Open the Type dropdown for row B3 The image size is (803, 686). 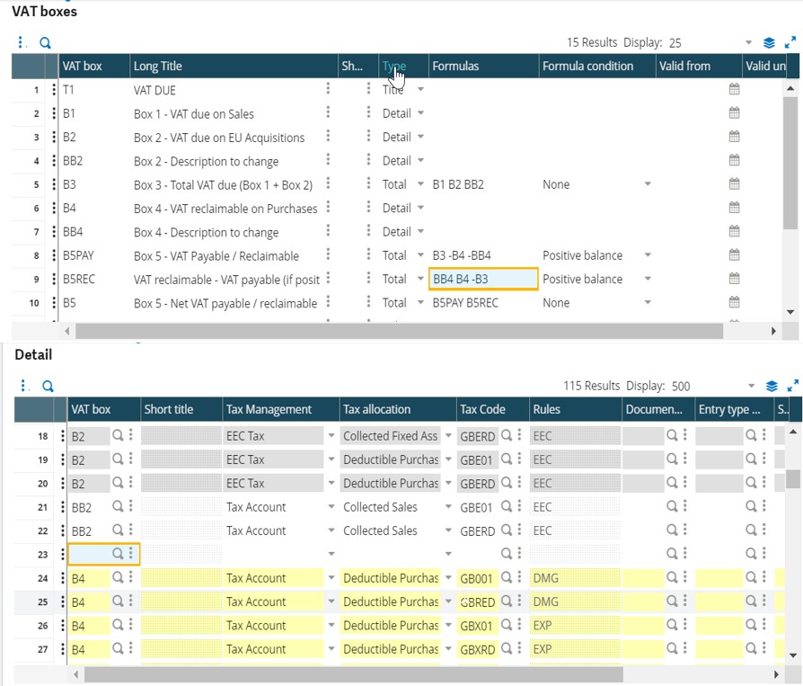click(420, 184)
